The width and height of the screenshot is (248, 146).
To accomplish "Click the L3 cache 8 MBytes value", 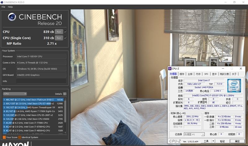I will point(224,127).
